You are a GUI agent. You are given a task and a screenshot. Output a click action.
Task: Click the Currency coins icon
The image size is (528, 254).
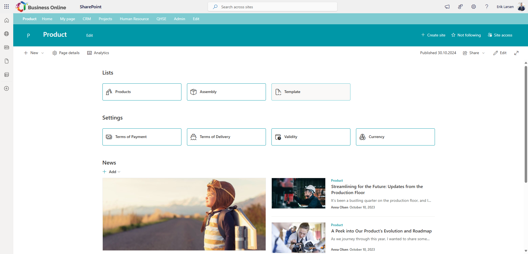point(363,137)
